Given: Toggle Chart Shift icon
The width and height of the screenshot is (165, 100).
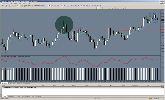Looking at the screenshot, I should (64, 6).
